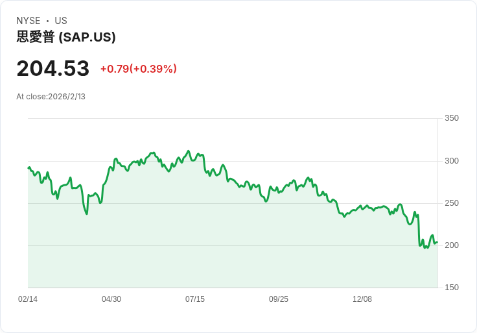Viewport: 477px width, 333px height.
Task: Click the leftmost start of the green price line
Action: click(x=29, y=168)
